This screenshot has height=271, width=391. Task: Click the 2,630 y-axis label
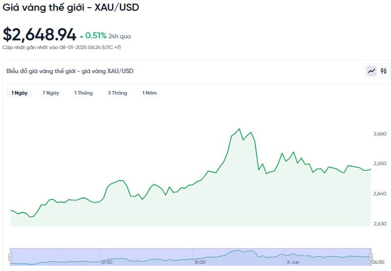380,223
